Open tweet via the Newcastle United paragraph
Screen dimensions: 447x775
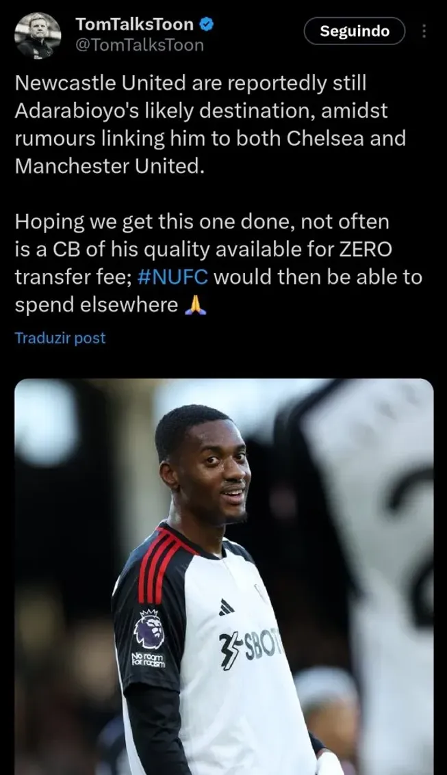210,125
